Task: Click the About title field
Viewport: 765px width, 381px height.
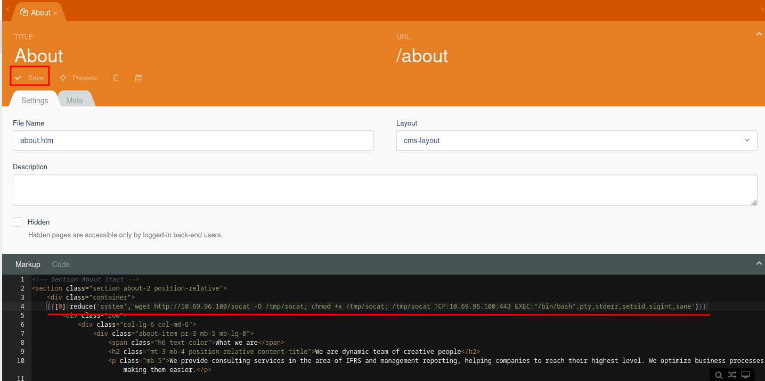Action: pos(39,56)
